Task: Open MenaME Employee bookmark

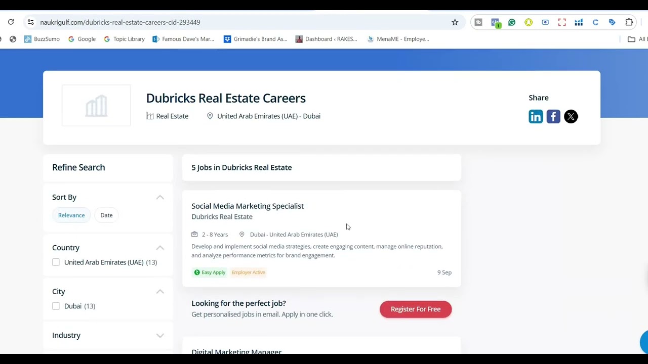Action: click(x=398, y=39)
